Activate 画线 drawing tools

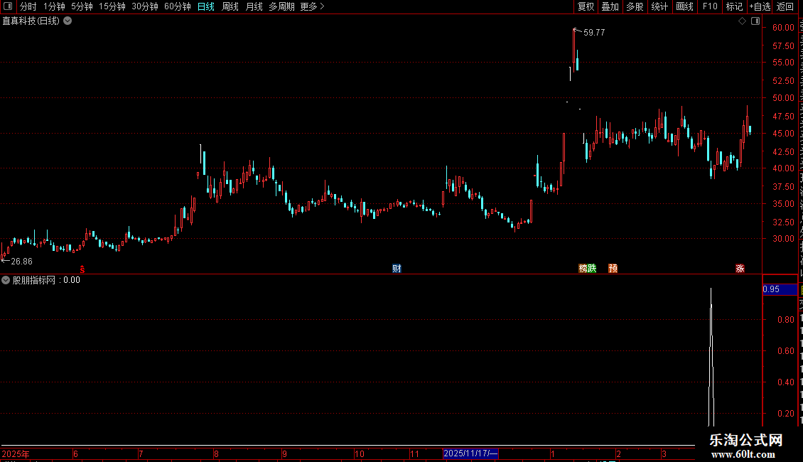click(x=684, y=6)
